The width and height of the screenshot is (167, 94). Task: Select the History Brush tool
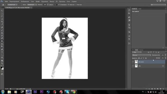(2, 36)
